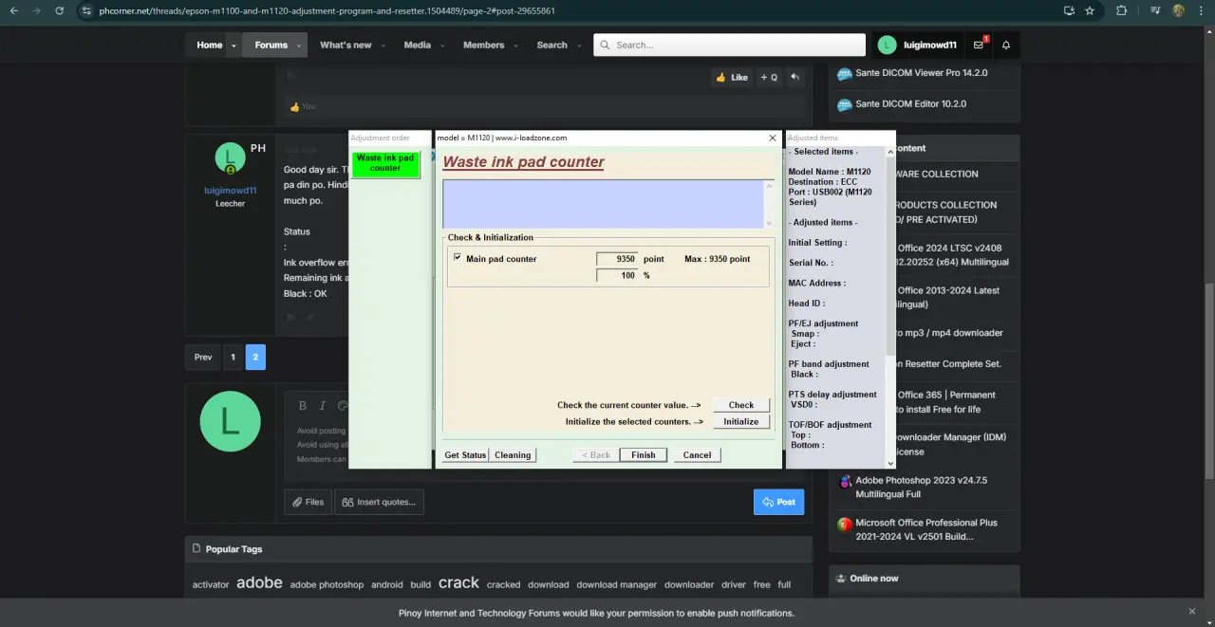Expand the Forums dropdown arrow
This screenshot has height=627, width=1215.
(x=299, y=46)
